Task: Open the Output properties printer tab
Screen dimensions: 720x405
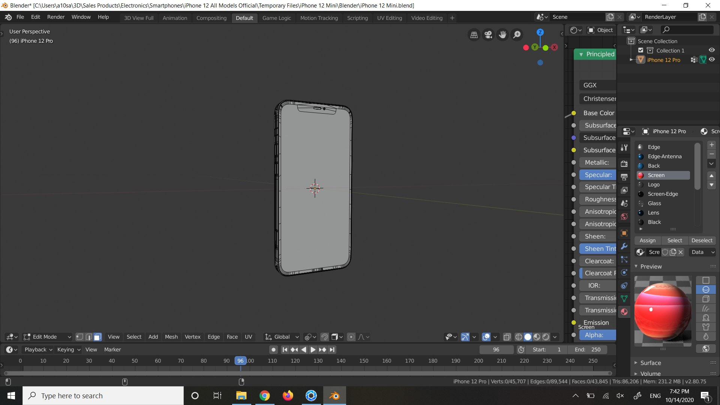Action: point(624,177)
